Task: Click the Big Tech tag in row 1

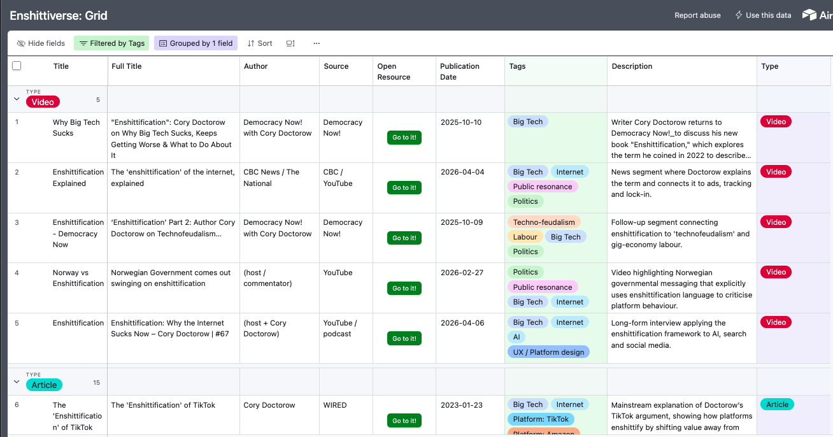Action: [528, 122]
